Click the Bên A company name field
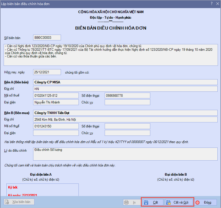Viewport: 221px width, 208px height. 125,82
